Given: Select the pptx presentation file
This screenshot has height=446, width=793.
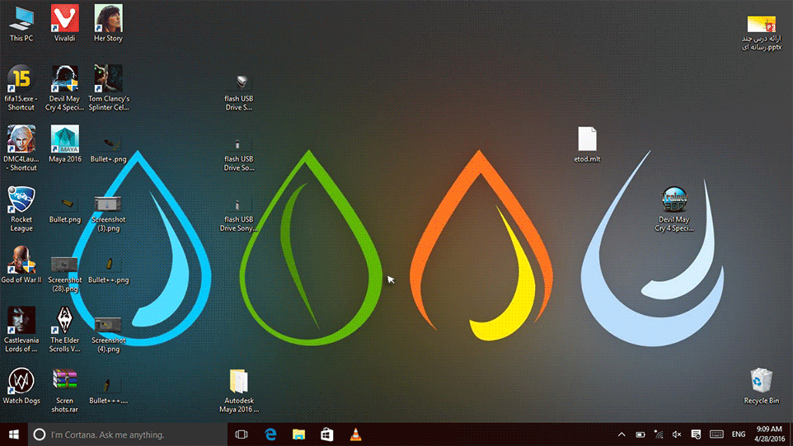Looking at the screenshot, I should 762,32.
